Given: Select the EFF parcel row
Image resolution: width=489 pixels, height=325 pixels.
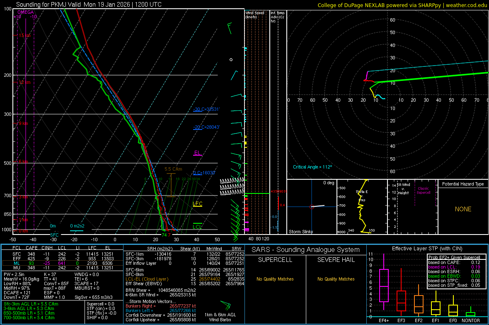Looking at the screenshot, I should 63,259.
